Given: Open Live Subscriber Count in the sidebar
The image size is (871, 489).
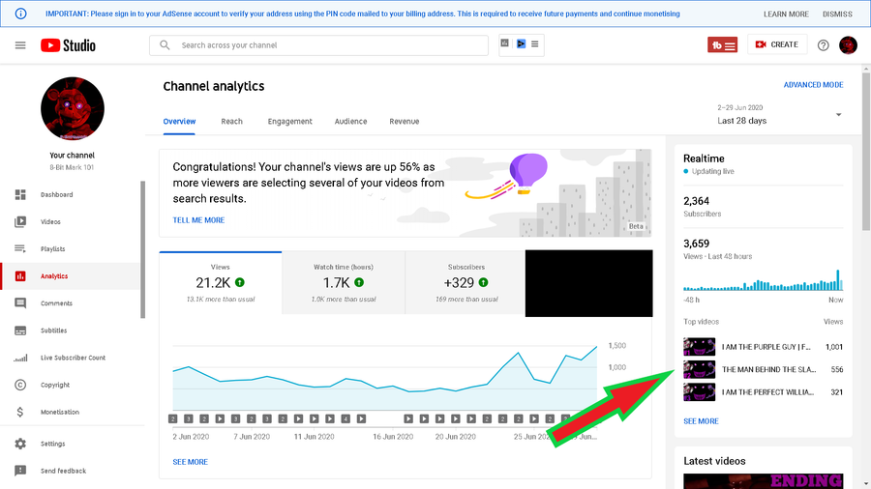Looking at the screenshot, I should (73, 358).
